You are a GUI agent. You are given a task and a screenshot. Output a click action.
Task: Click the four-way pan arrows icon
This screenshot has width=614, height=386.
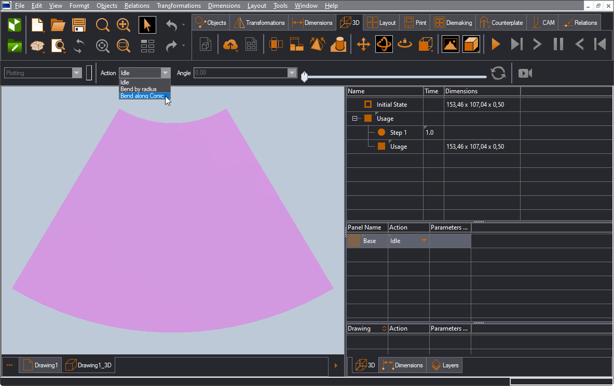[363, 45]
